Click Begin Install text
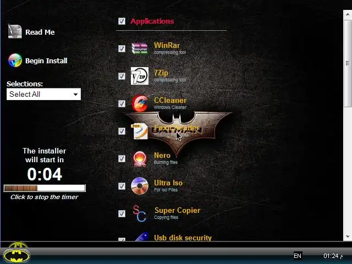Screen dimensions: 352x264 click(x=46, y=61)
